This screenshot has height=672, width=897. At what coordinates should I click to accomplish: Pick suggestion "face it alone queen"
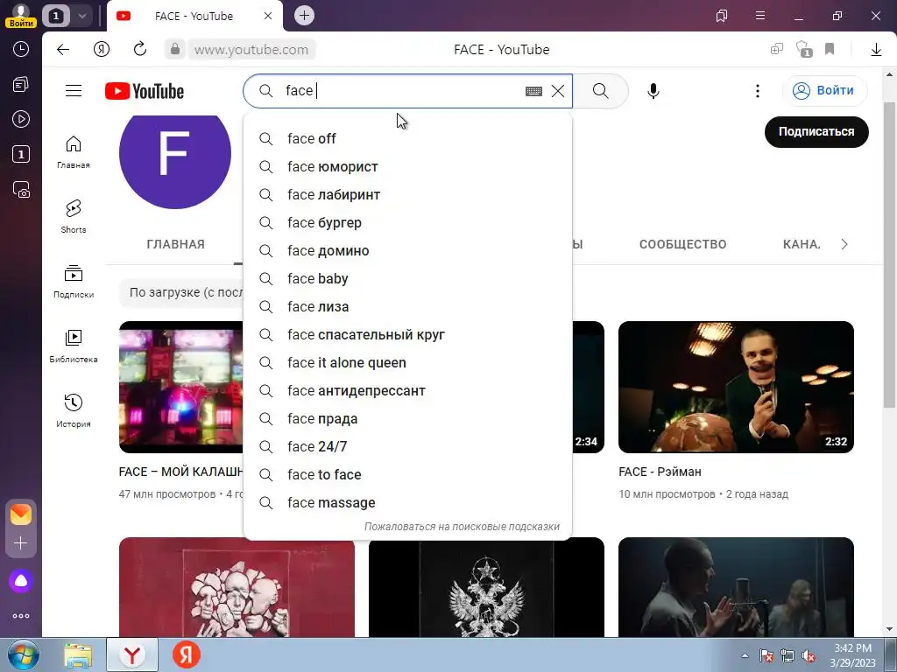coord(407,363)
